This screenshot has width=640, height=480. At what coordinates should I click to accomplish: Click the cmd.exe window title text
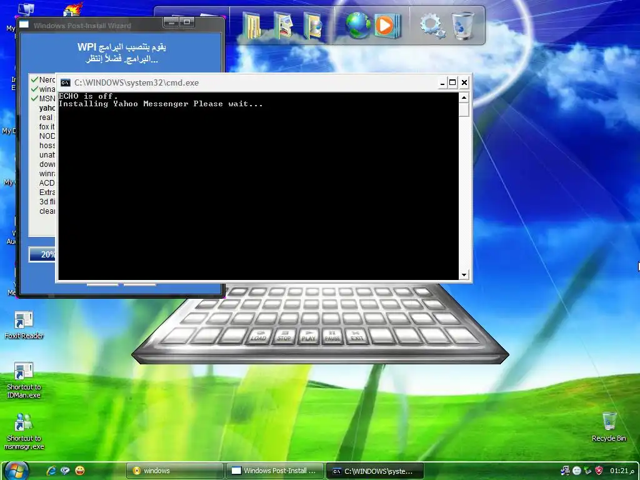(x=136, y=83)
